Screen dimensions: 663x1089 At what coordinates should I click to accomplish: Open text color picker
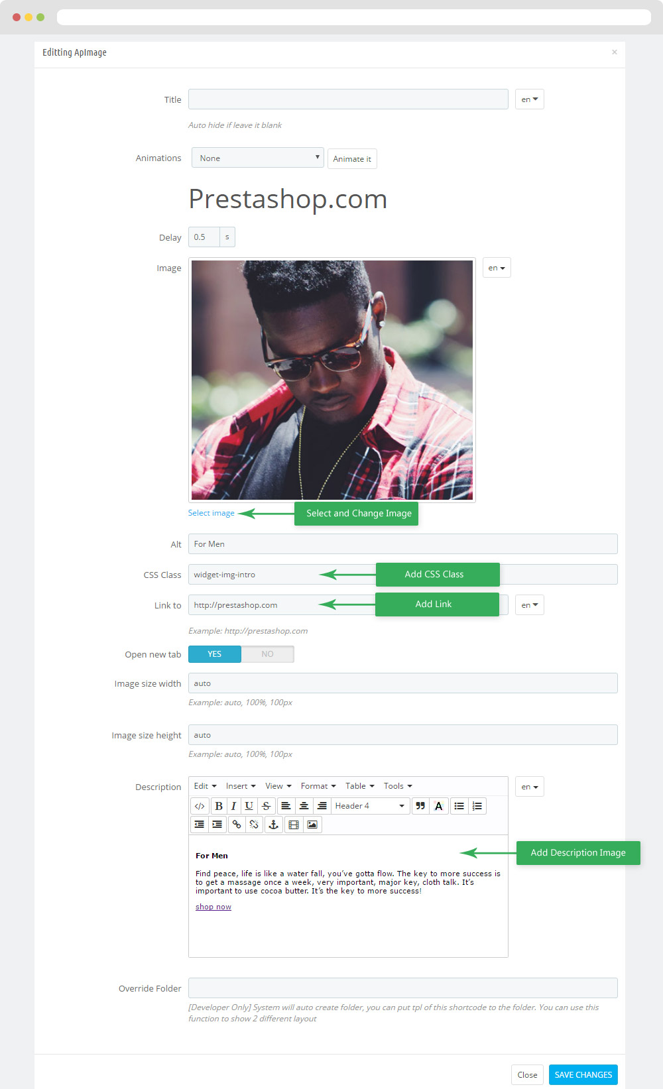(x=438, y=806)
